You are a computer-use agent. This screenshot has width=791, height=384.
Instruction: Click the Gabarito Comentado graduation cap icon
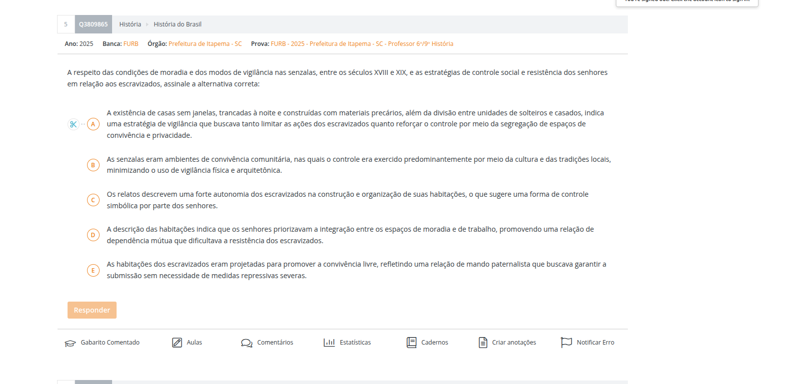[70, 343]
